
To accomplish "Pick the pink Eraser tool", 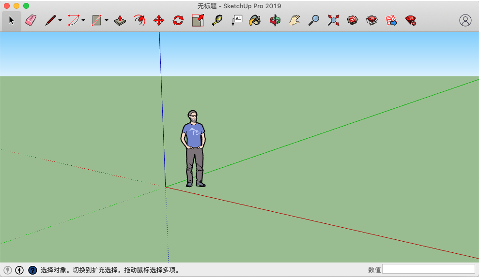I will click(31, 20).
